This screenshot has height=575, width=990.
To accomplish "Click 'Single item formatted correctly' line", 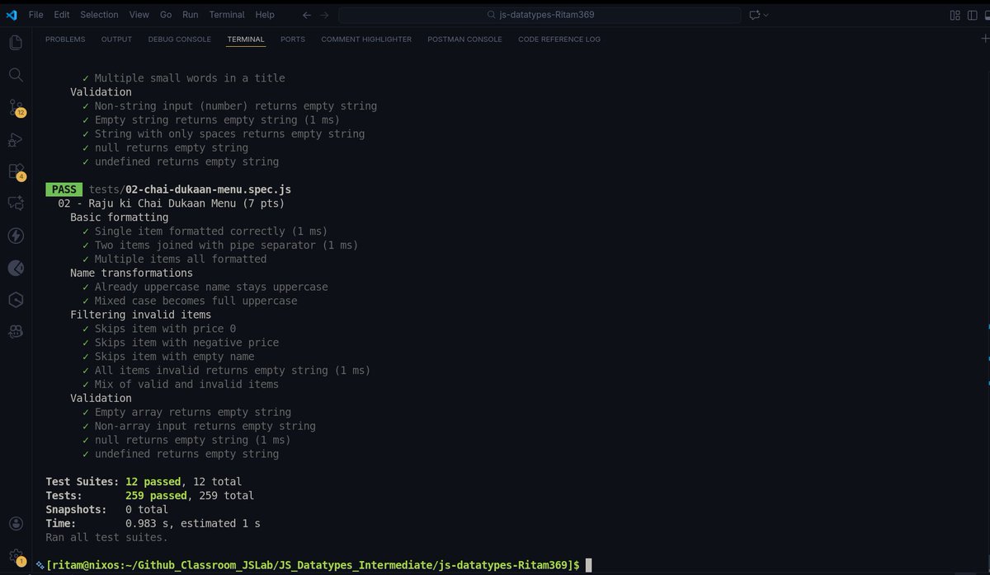I will [x=205, y=231].
